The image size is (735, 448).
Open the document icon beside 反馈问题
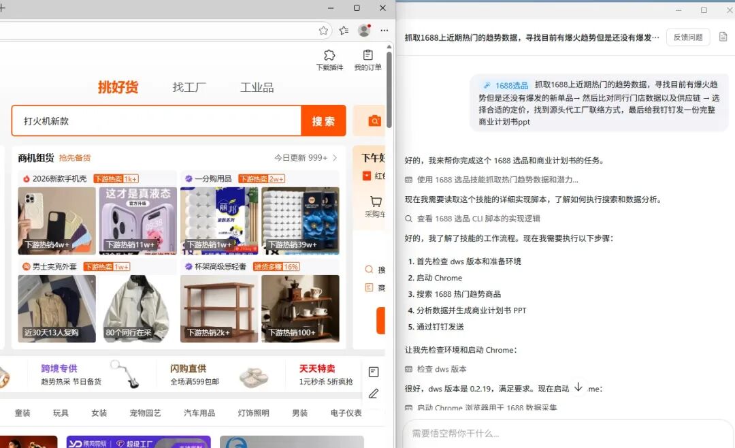[x=723, y=37]
